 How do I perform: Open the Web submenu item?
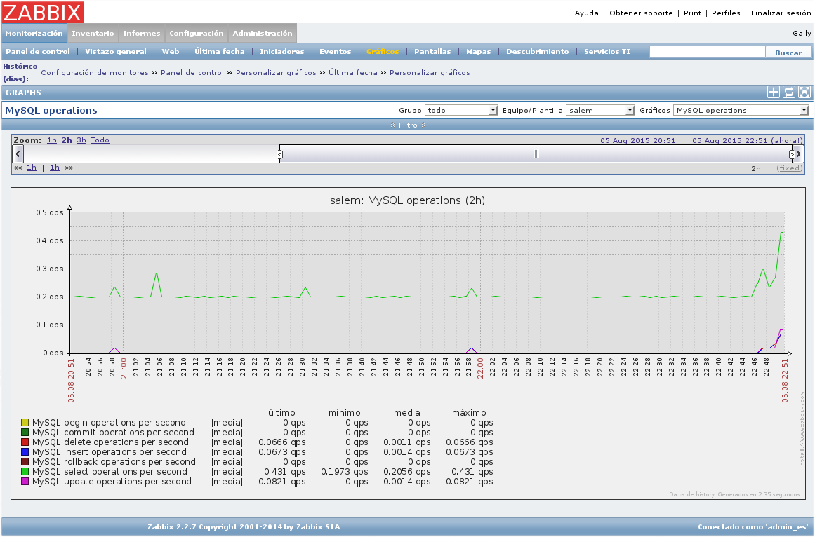coord(171,51)
